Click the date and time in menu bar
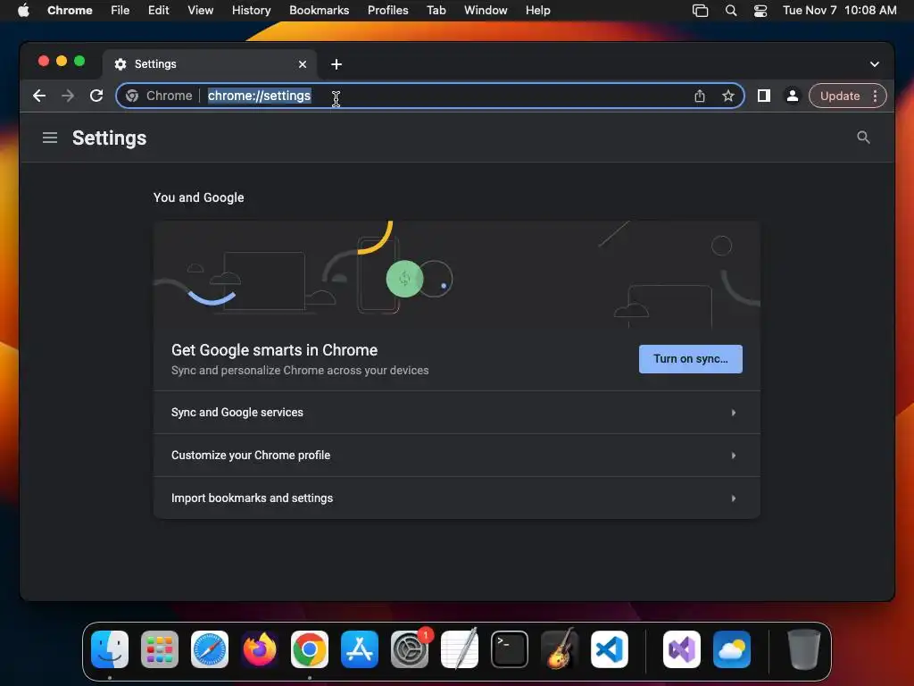The width and height of the screenshot is (914, 686). pos(839,11)
